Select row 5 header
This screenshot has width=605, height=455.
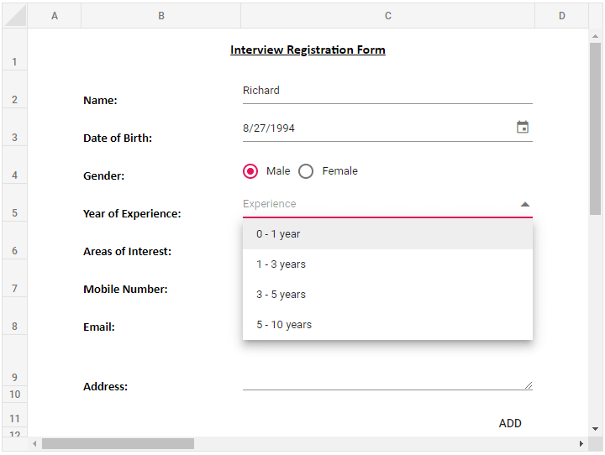click(14, 213)
